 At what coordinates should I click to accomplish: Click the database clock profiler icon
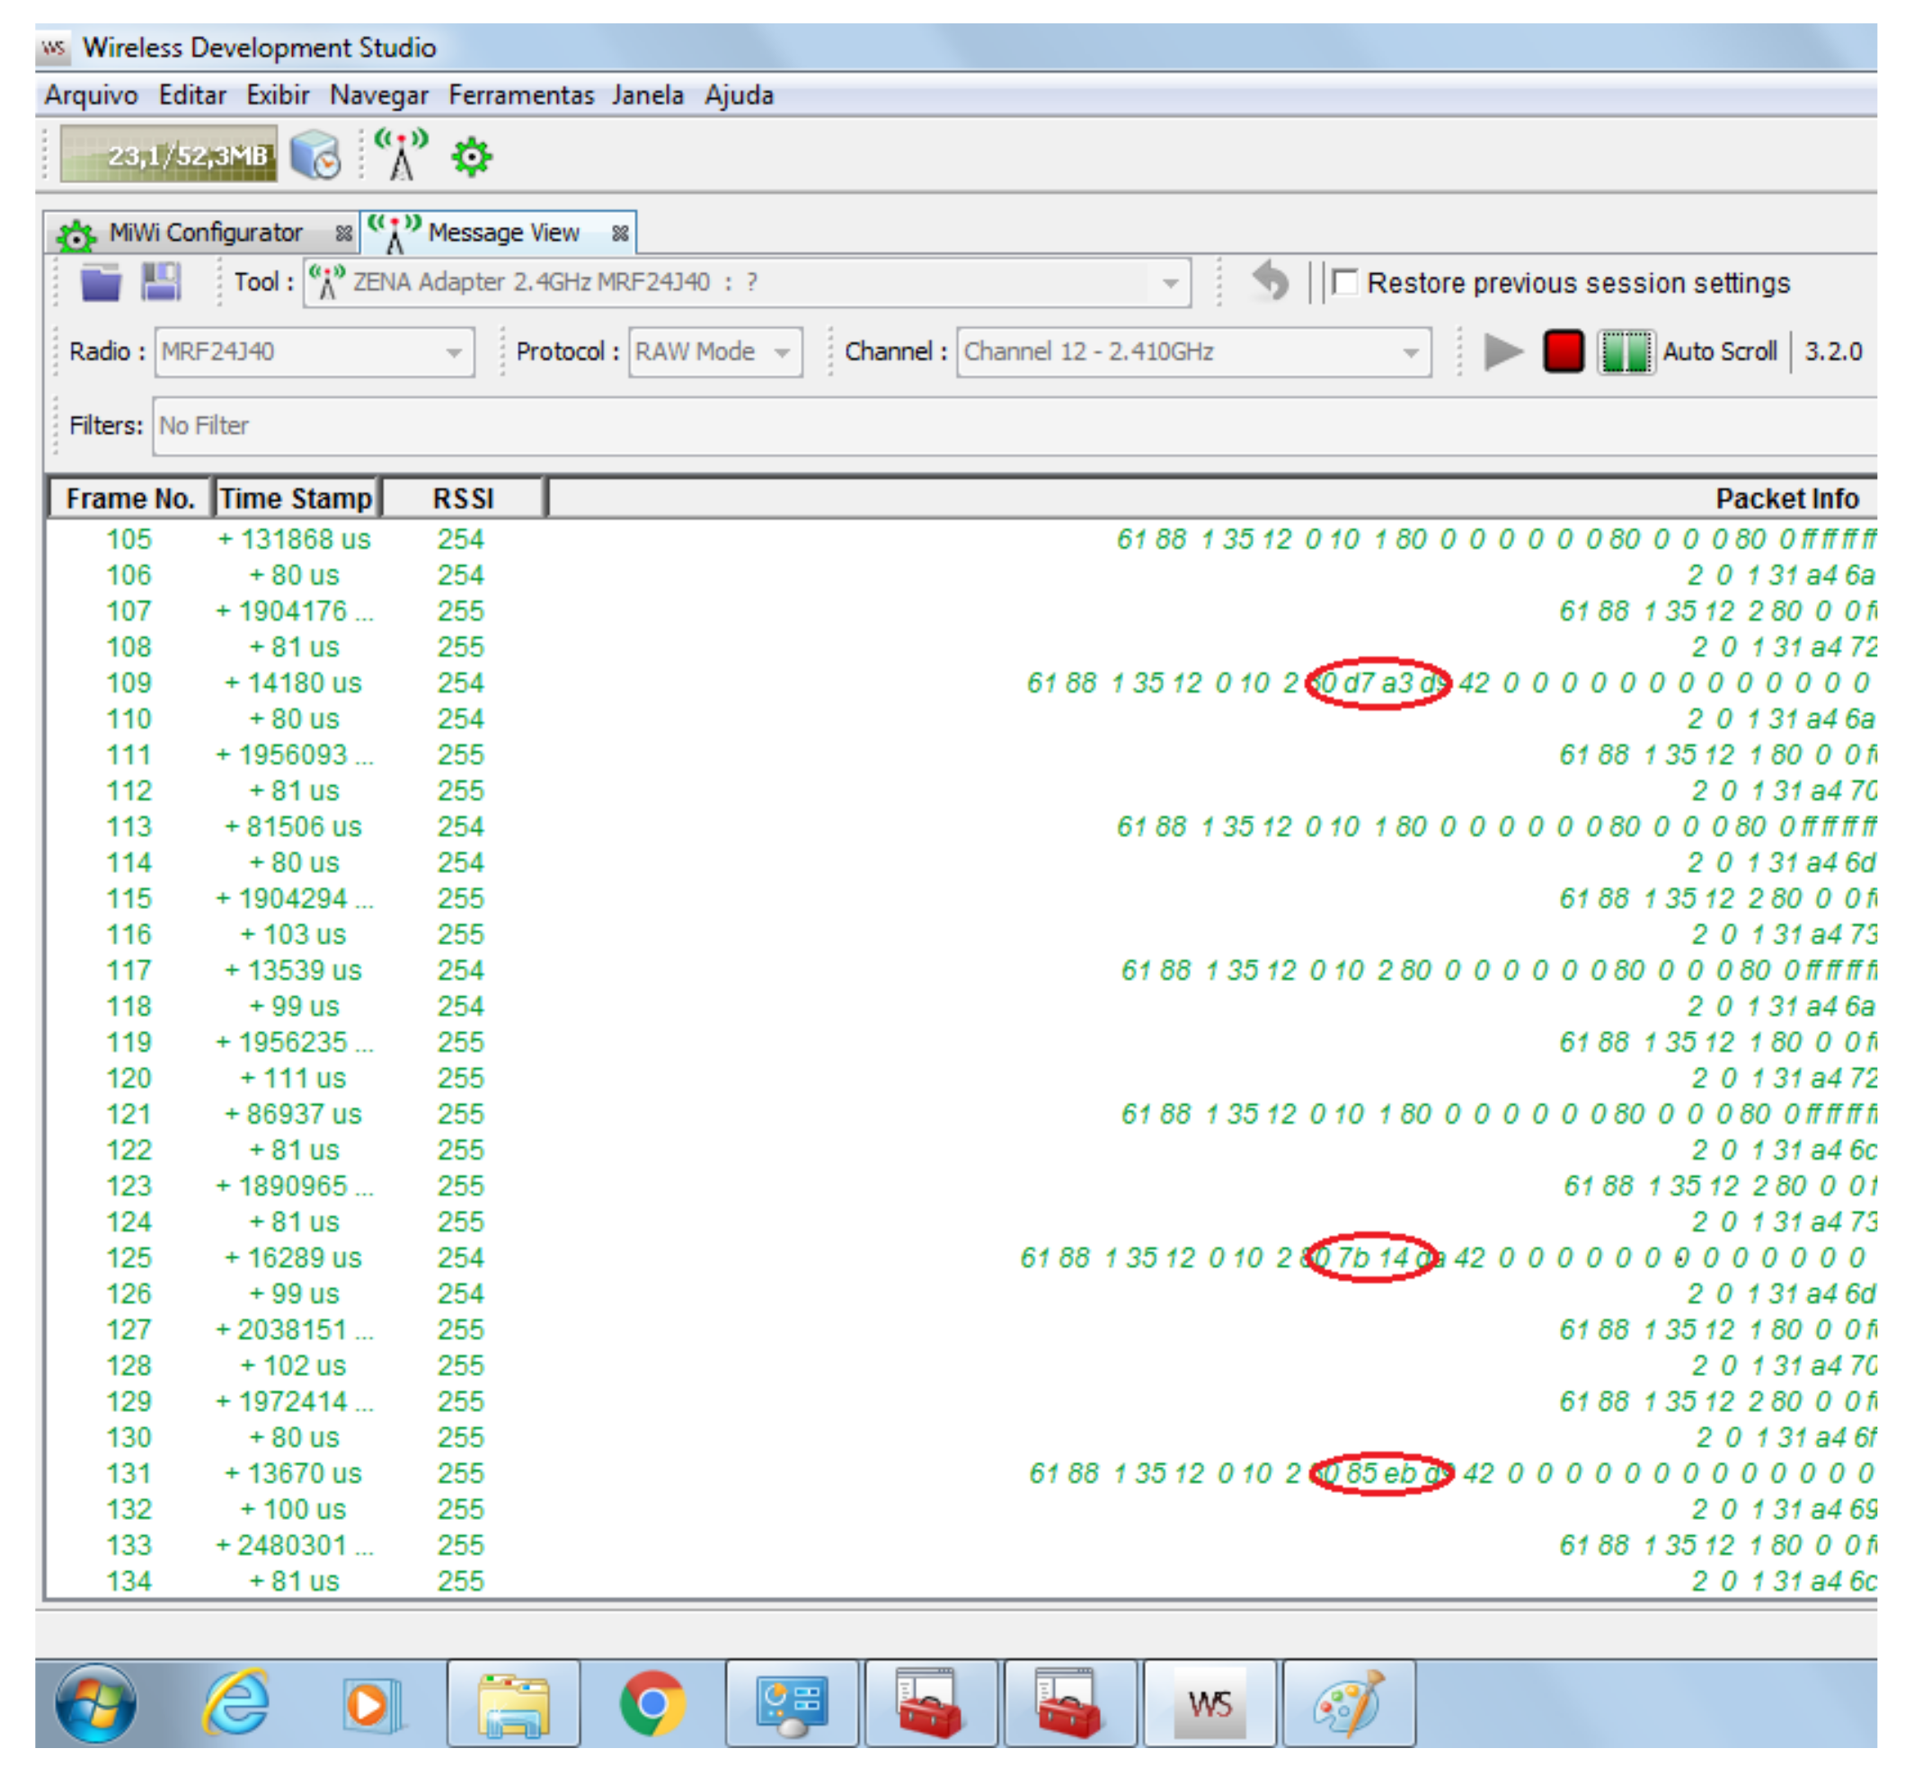coord(315,155)
